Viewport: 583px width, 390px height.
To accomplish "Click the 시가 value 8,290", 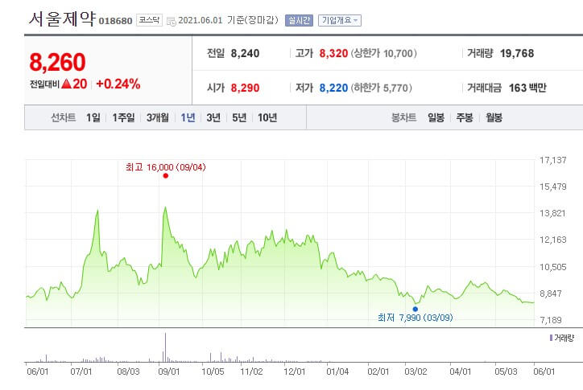I will 245,88.
